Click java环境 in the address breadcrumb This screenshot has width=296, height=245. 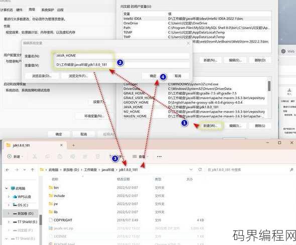tap(108, 169)
